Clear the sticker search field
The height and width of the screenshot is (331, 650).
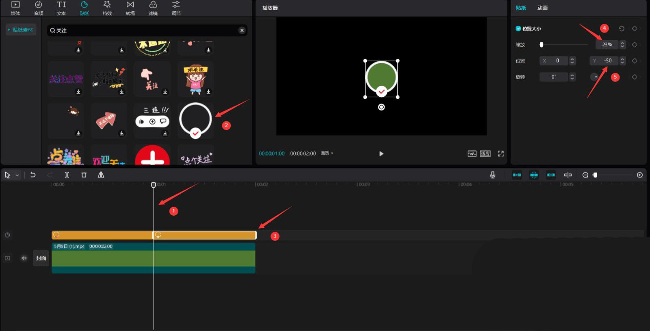[242, 30]
